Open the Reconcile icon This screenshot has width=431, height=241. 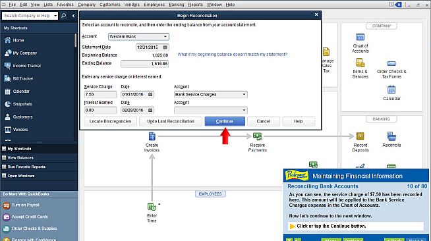(391, 136)
